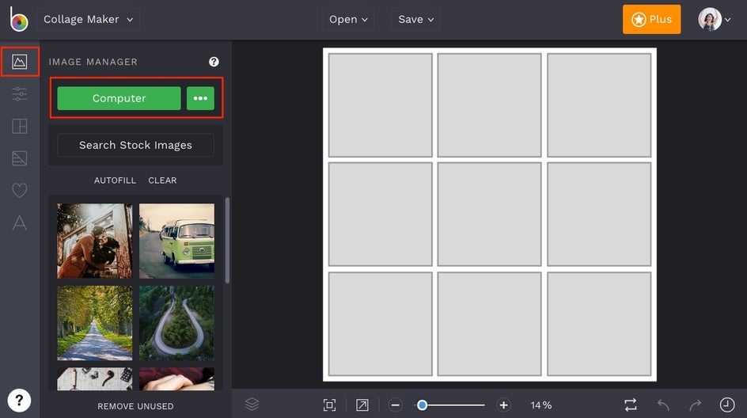
Task: Redo the last action
Action: pos(695,405)
